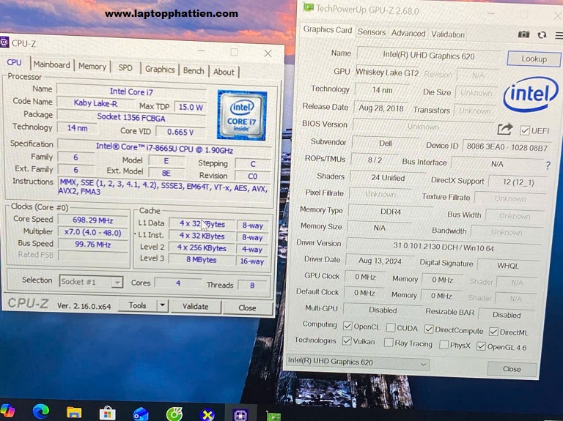Click the GPU name field Intel(R) UHD Graphics 620

(x=428, y=56)
